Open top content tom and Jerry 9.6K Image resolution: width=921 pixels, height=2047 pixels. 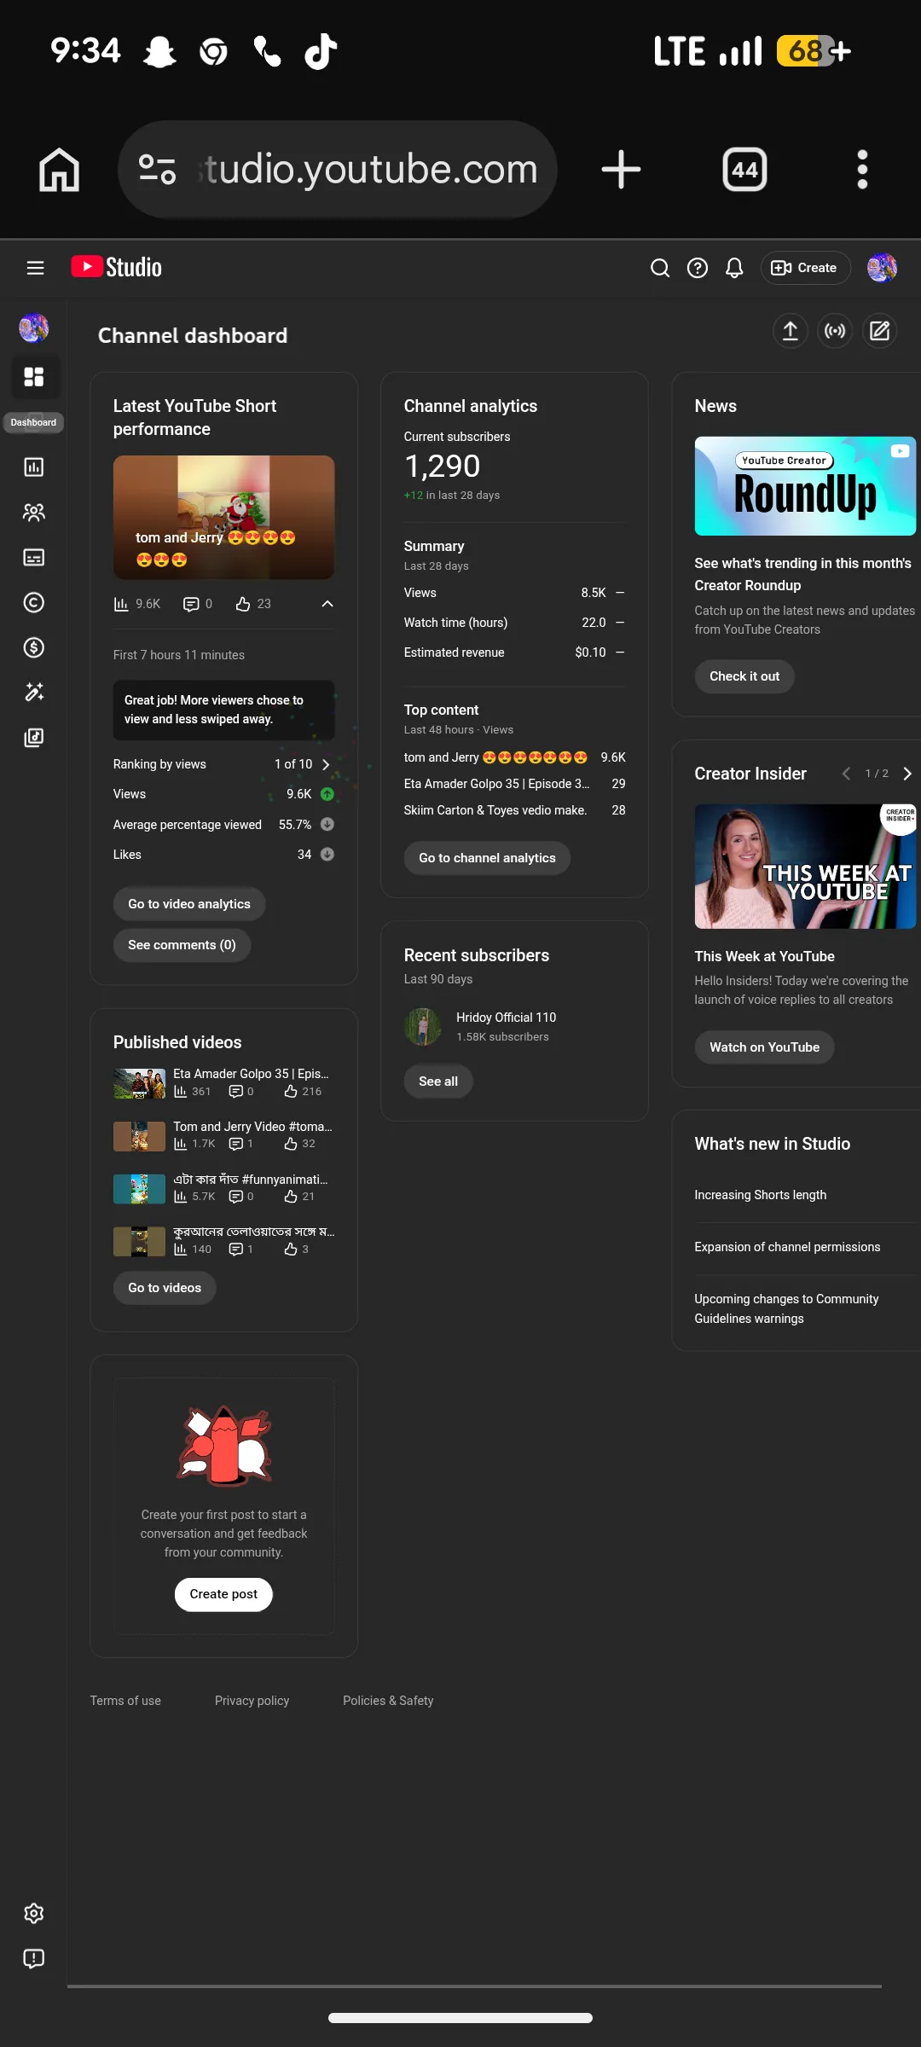(514, 757)
